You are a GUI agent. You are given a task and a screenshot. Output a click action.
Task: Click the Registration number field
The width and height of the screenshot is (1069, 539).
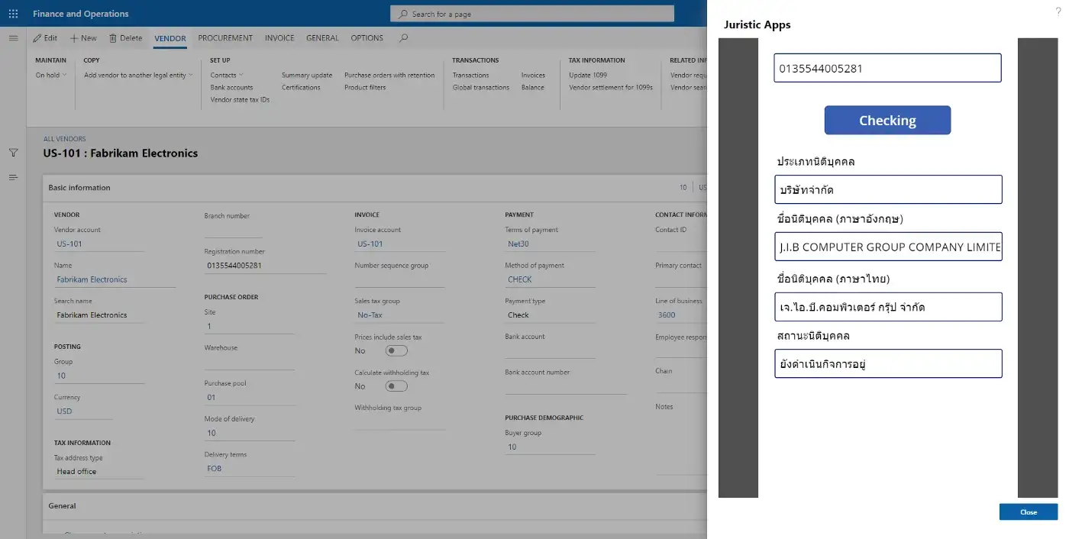265,265
